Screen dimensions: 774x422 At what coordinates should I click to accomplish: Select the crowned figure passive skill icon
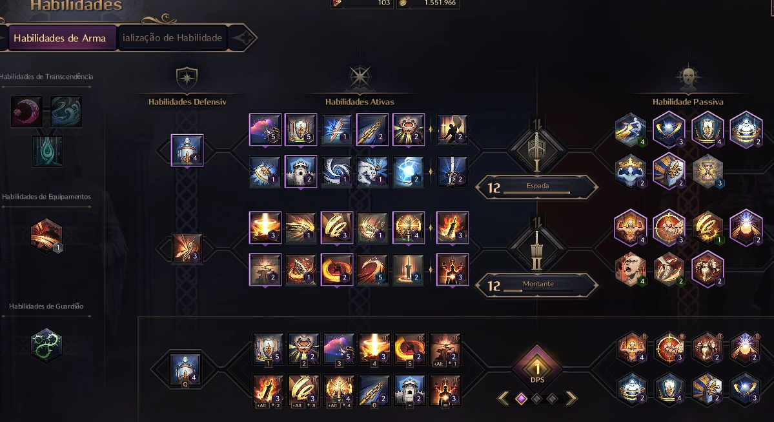pos(630,171)
